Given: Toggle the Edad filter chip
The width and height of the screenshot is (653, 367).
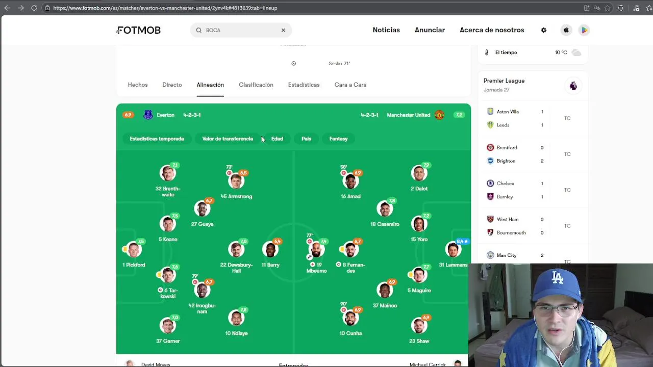Looking at the screenshot, I should 277,139.
